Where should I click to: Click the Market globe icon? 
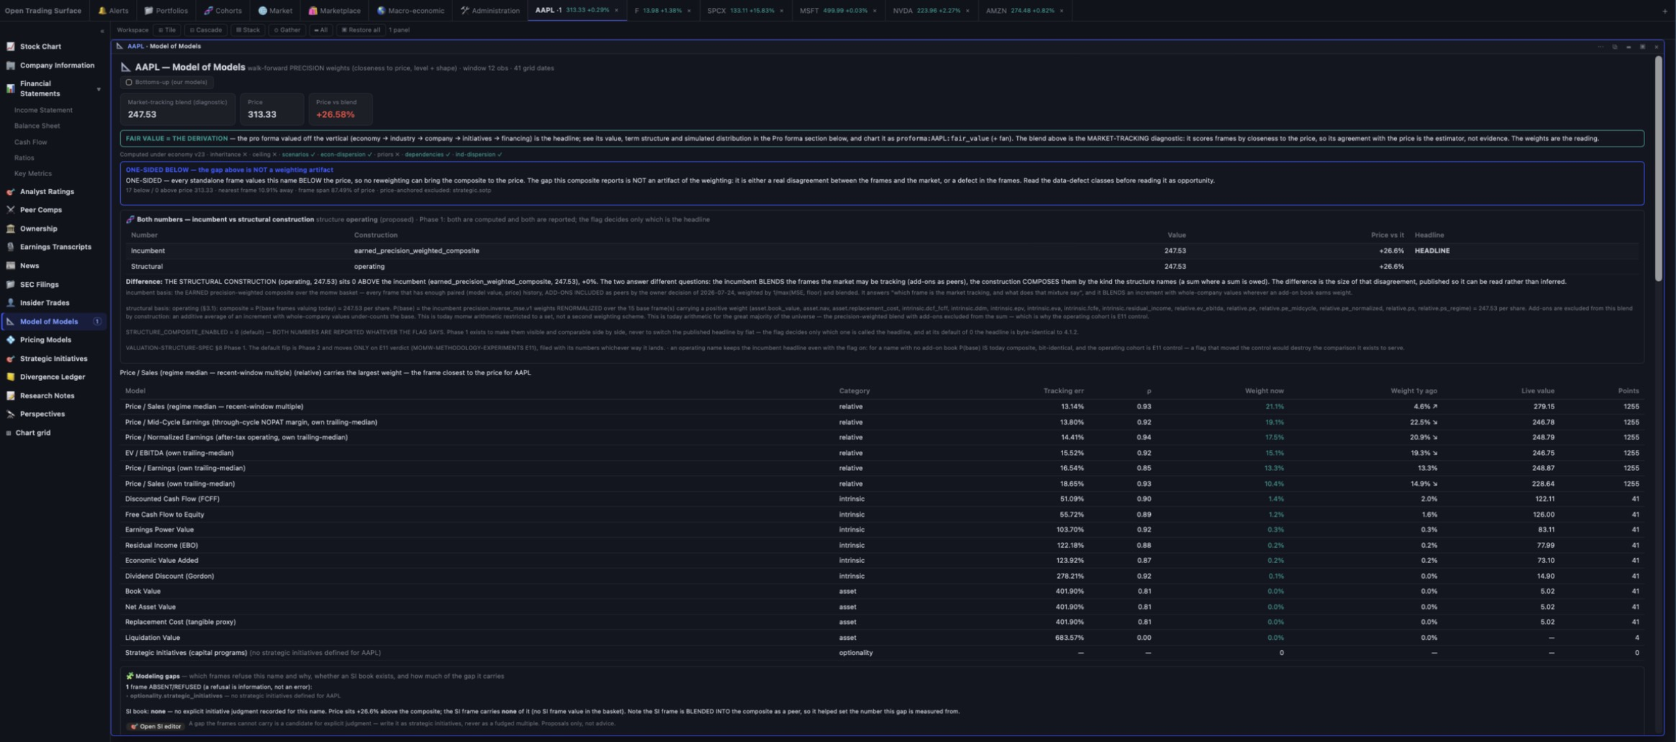[263, 11]
